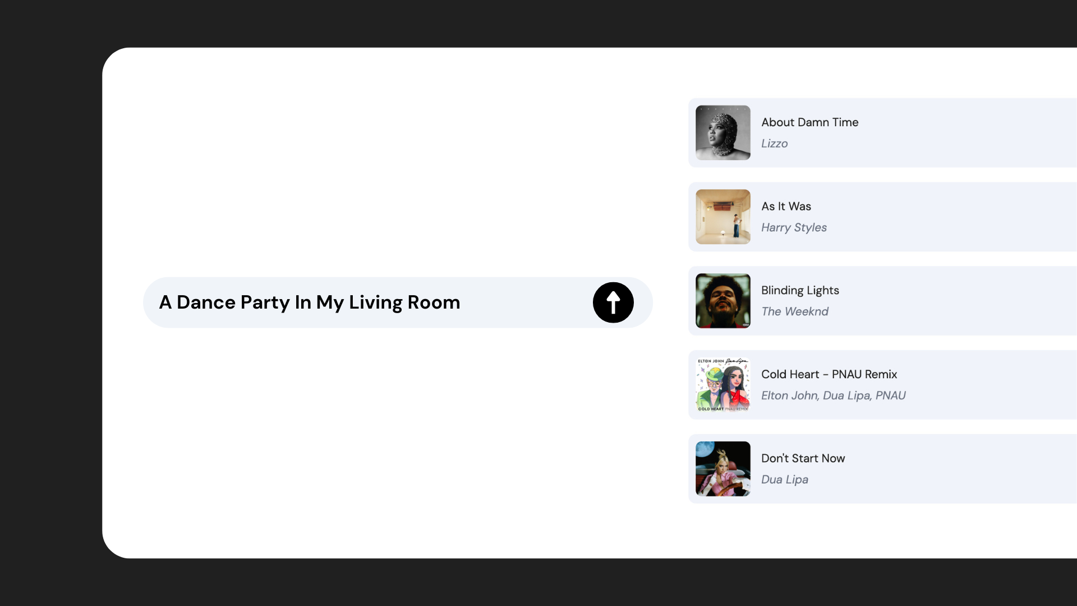Select the Cold Heart PNAU Remix cover art
This screenshot has width=1077, height=606.
pos(723,385)
